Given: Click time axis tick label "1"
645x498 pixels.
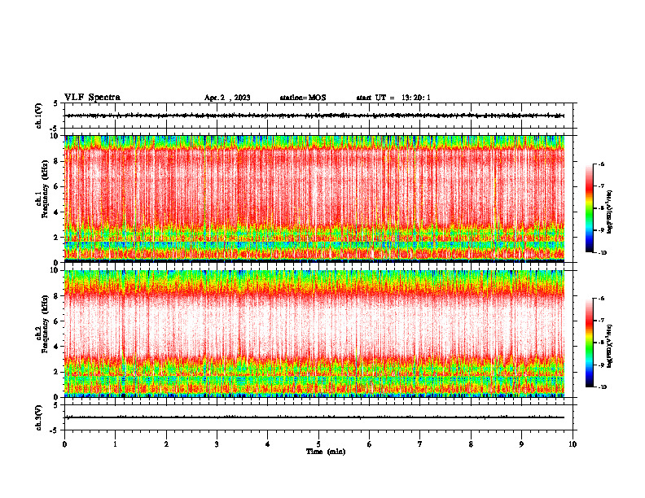Looking at the screenshot, I should (115, 444).
